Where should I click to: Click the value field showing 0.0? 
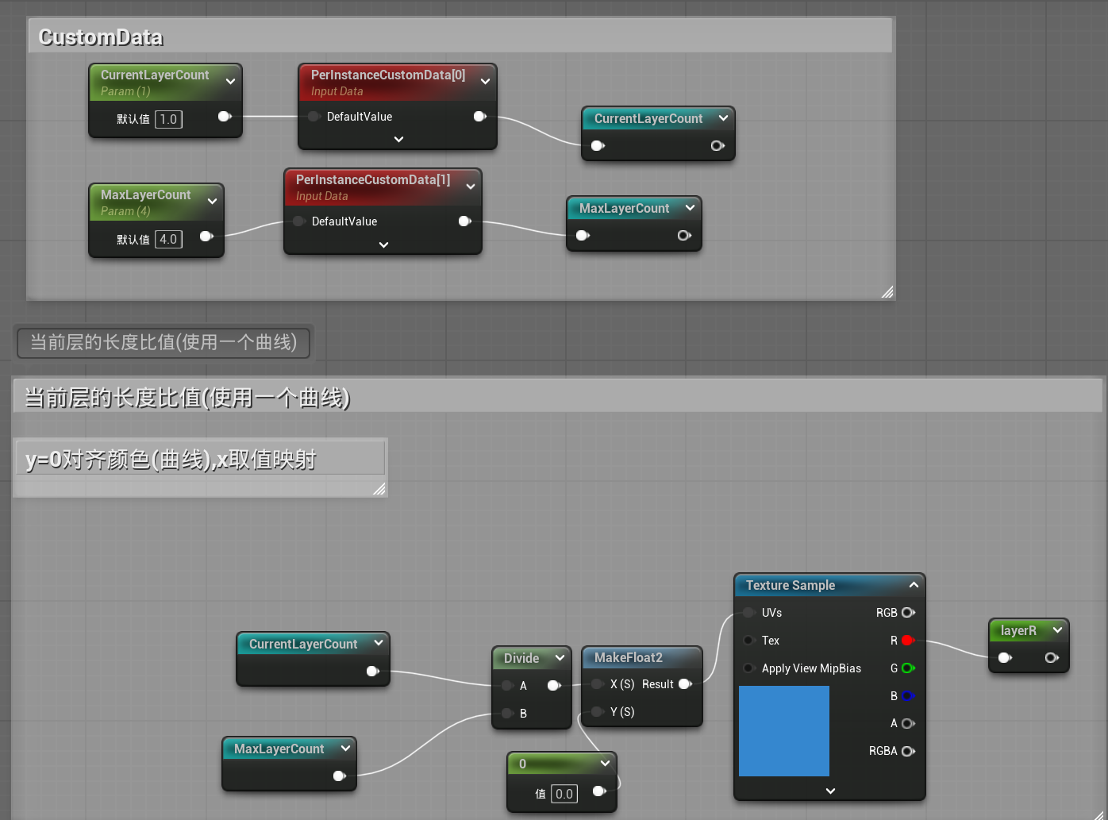coord(564,794)
